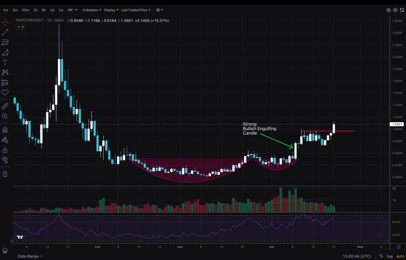This screenshot has height=260, width=406.
Task: Toggle percent price scale
Action: (381, 256)
